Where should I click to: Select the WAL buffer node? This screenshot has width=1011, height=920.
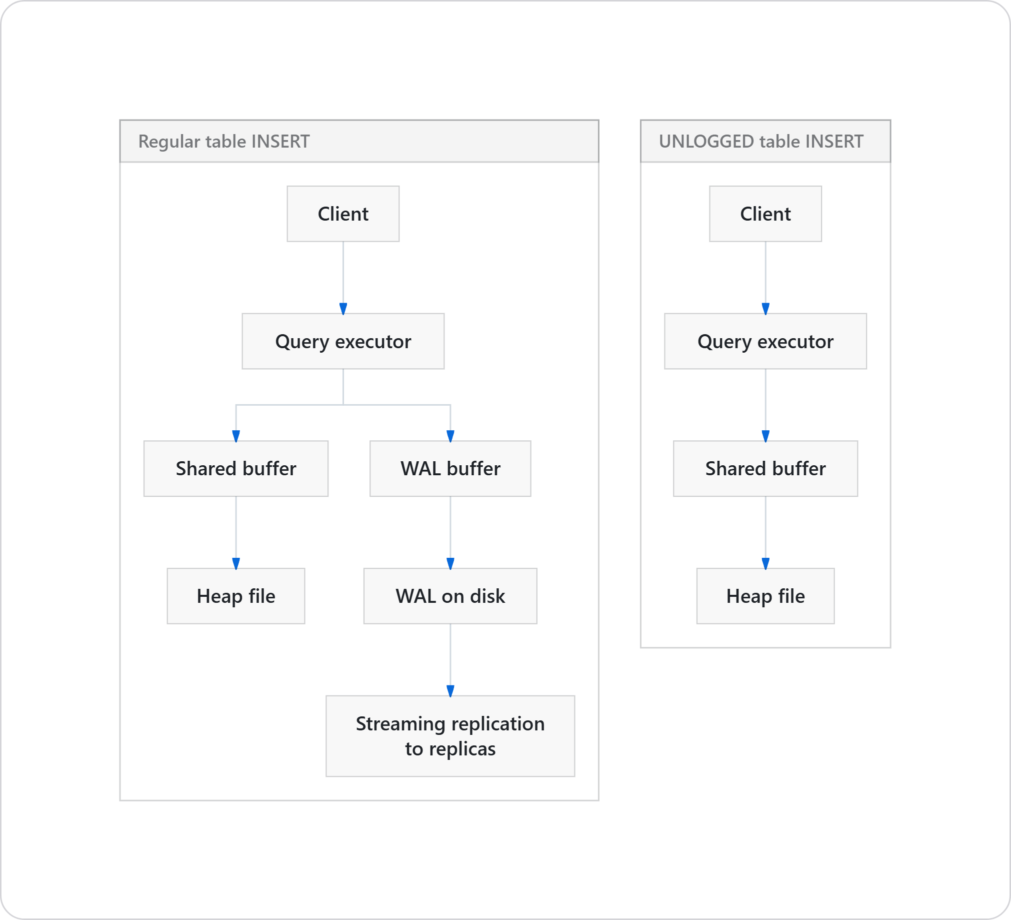[x=450, y=469]
